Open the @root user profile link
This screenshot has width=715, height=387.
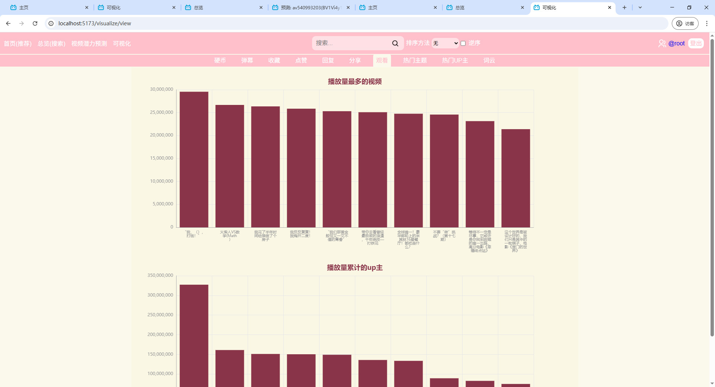click(676, 44)
